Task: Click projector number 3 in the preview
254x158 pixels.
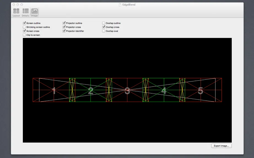Action: click(x=127, y=91)
